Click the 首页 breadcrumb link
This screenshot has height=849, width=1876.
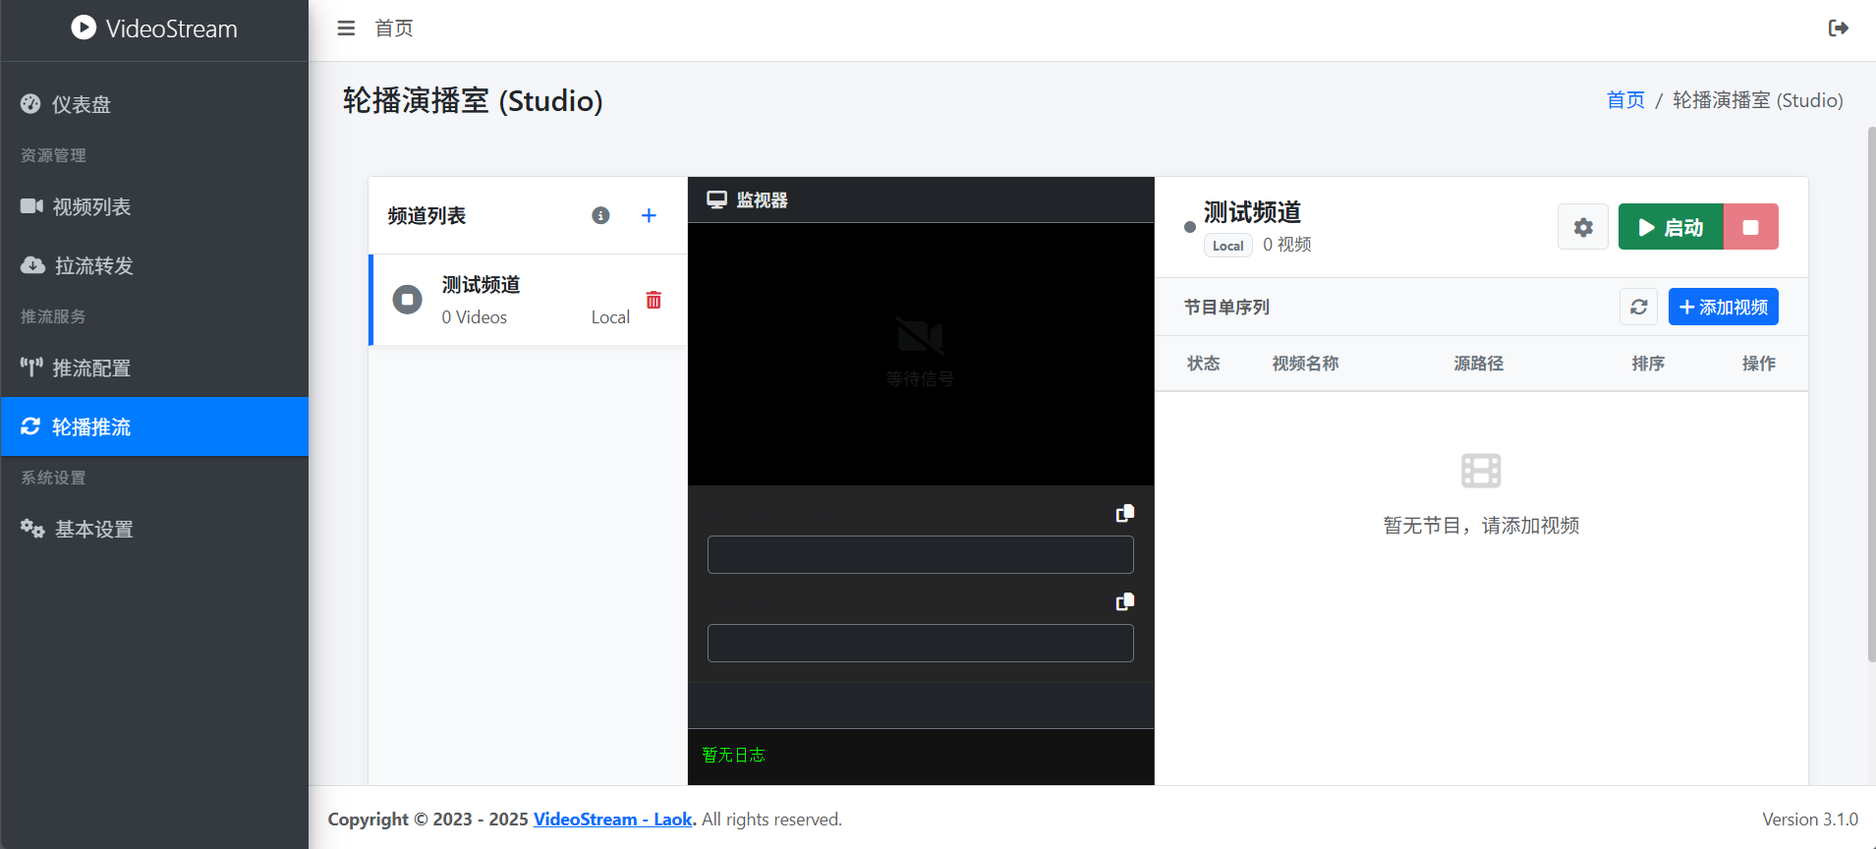1624,100
